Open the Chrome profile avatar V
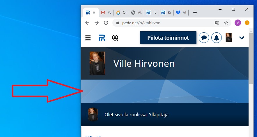This screenshot has height=137, width=257. point(238,23)
